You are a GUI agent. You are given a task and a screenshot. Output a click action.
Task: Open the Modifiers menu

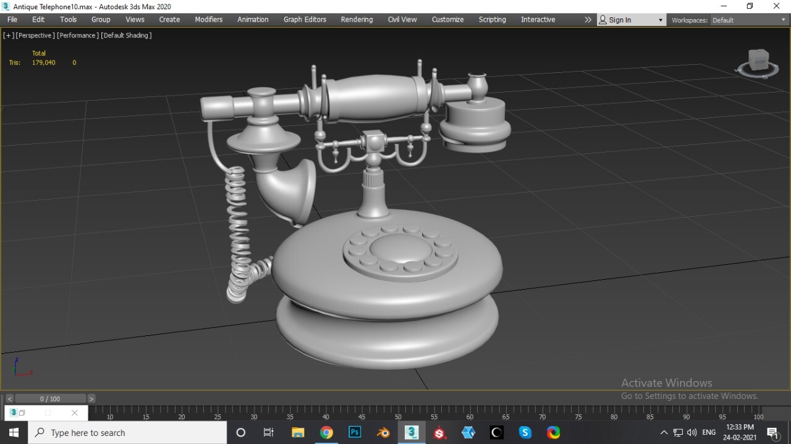[209, 20]
